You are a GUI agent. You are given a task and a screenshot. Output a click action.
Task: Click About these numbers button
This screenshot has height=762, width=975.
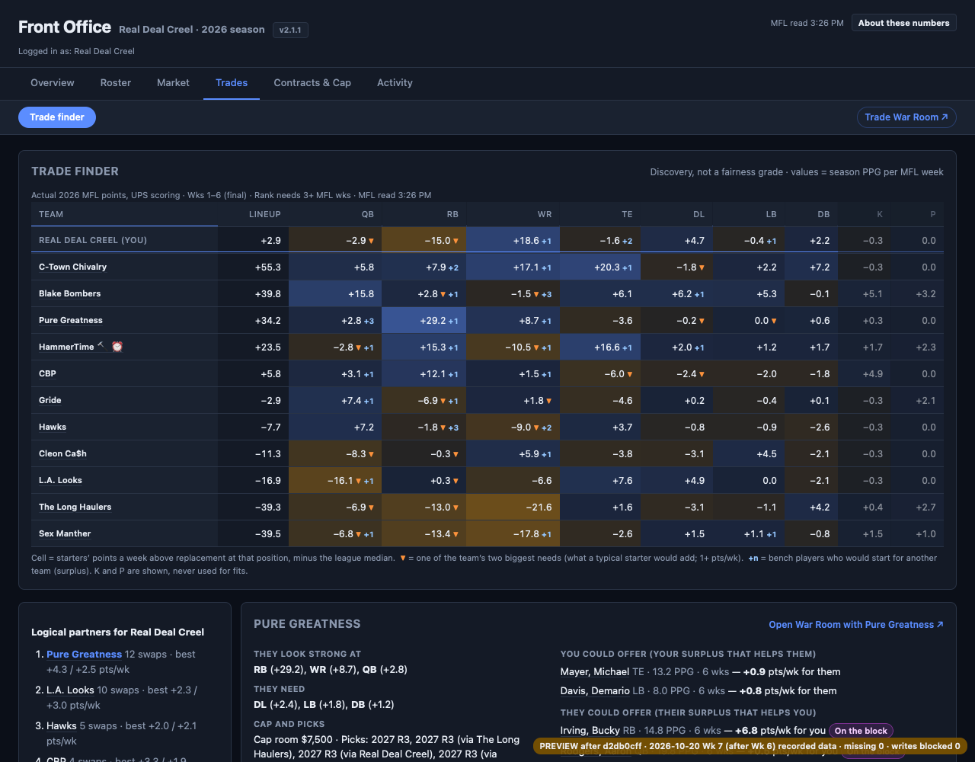pos(904,23)
